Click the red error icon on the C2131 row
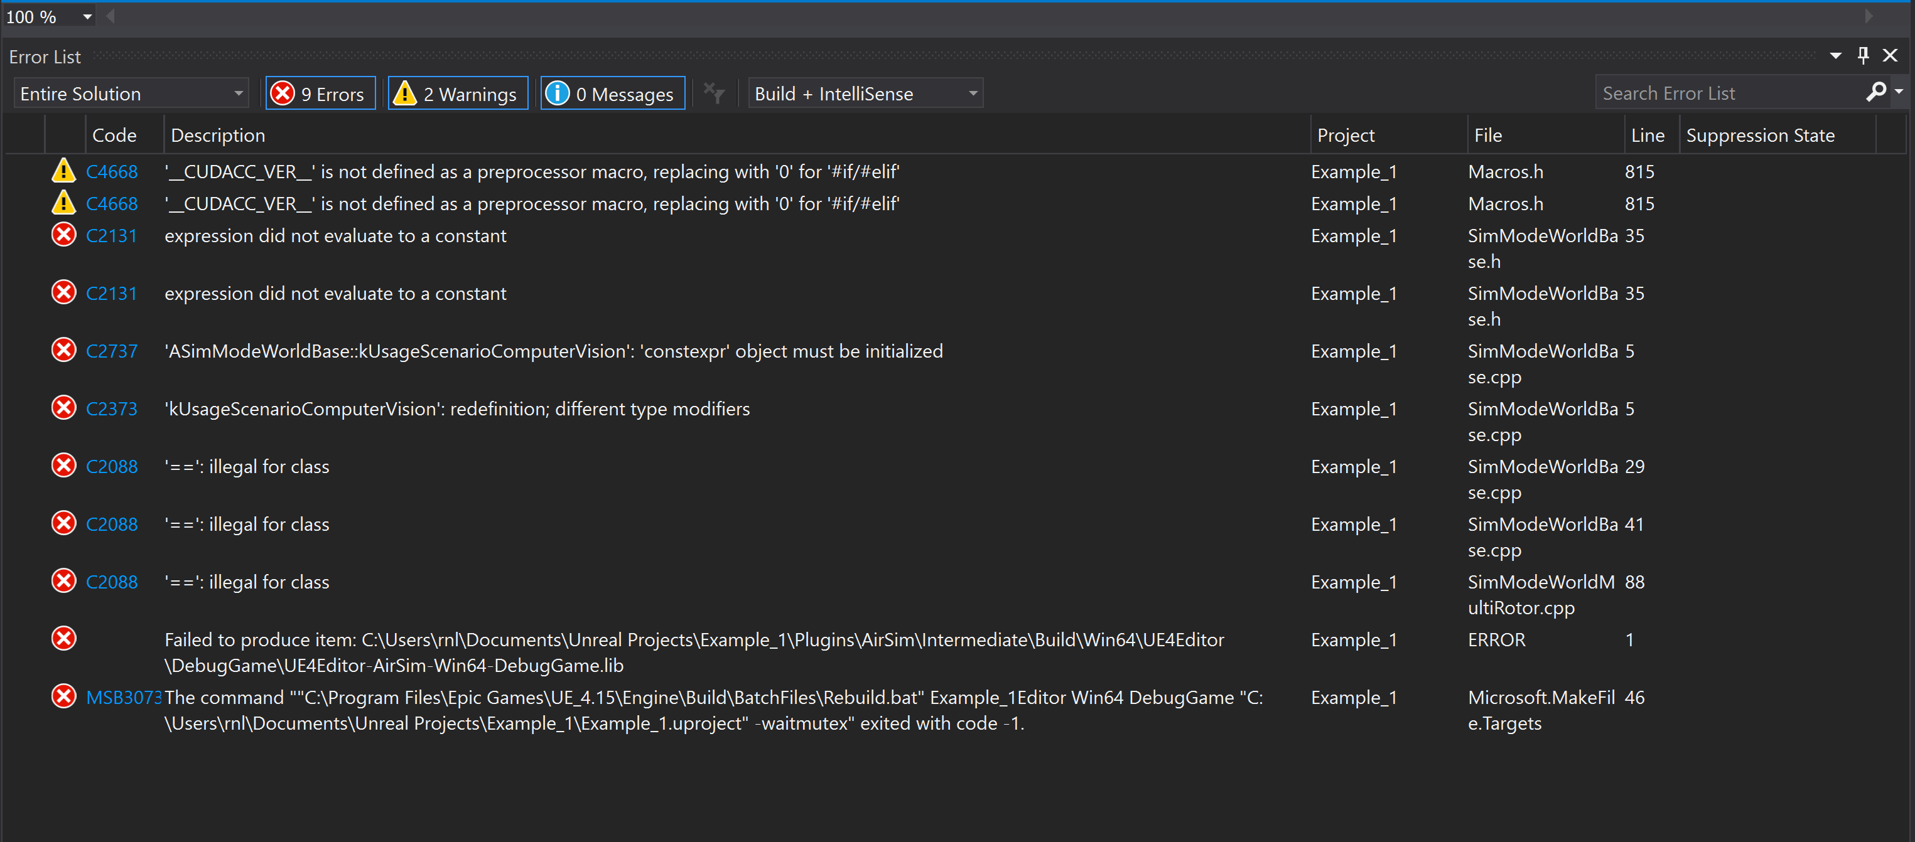 [64, 234]
